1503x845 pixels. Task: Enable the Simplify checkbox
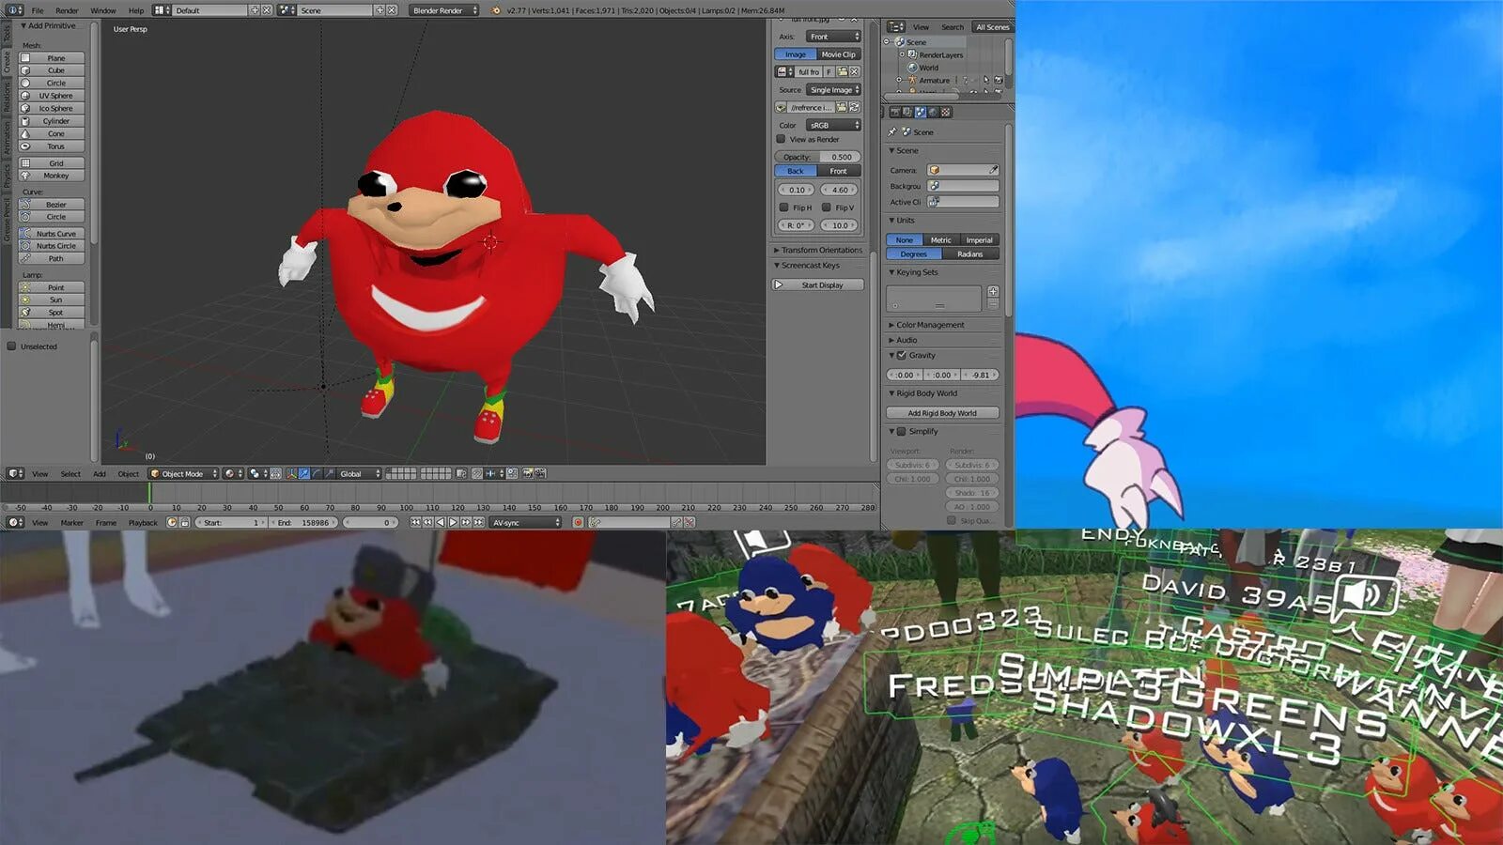coord(902,431)
